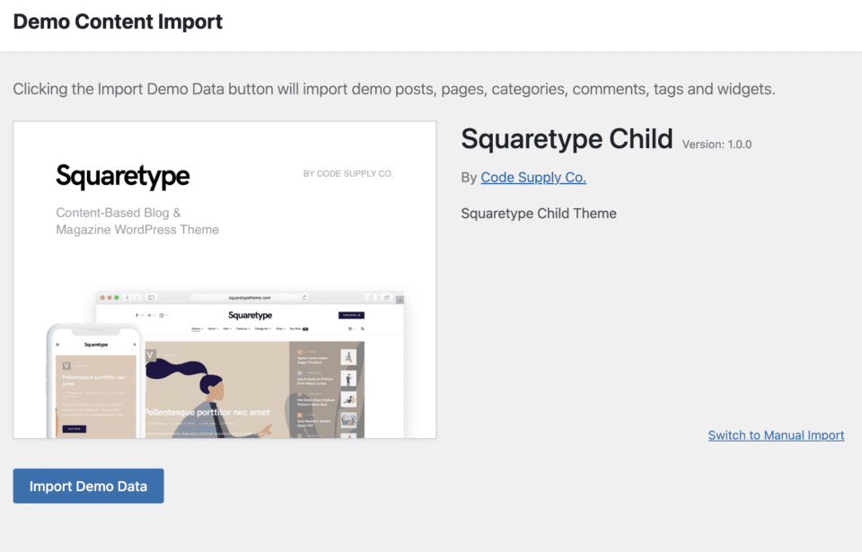Click the Squaretype Child Theme description text

click(539, 213)
